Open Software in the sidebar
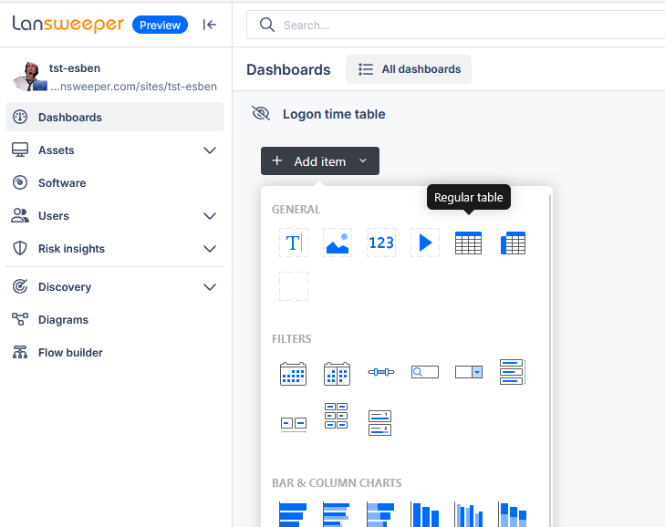Viewport: 665px width, 527px height. (x=115, y=182)
